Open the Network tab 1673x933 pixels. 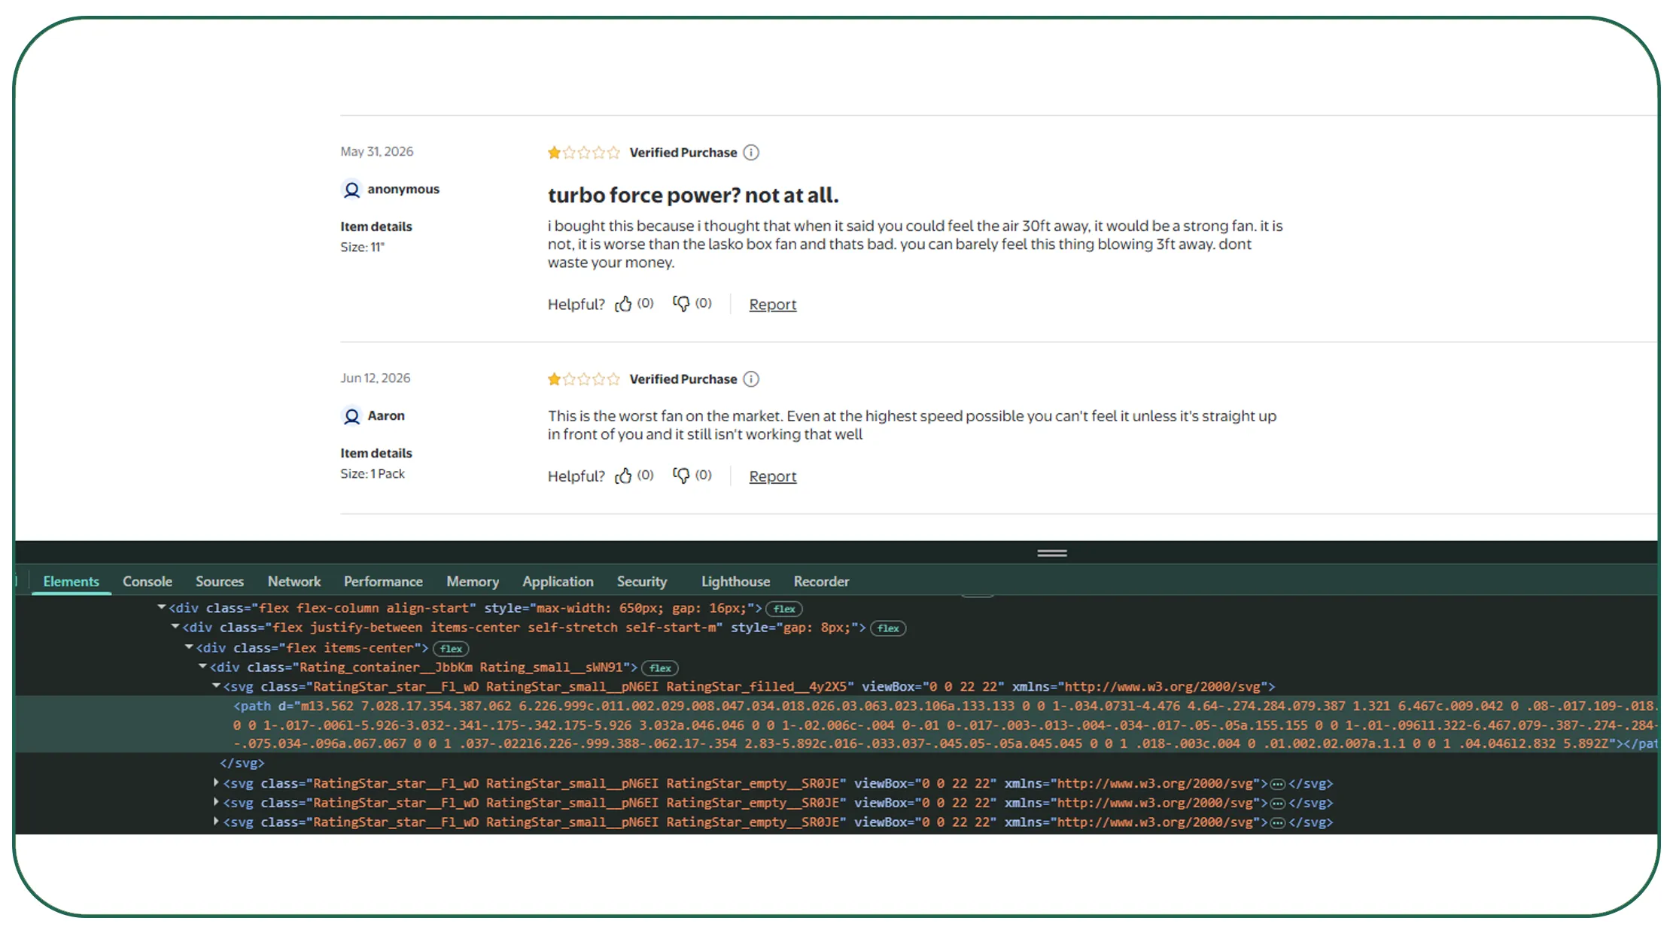pos(294,582)
